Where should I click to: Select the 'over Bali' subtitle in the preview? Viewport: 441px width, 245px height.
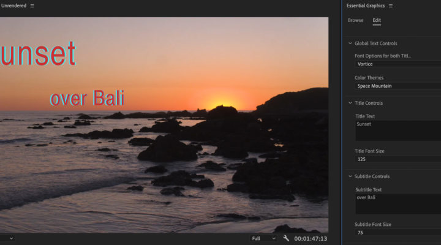click(x=87, y=98)
